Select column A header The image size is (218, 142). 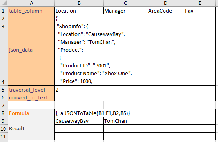click(x=31, y=3)
